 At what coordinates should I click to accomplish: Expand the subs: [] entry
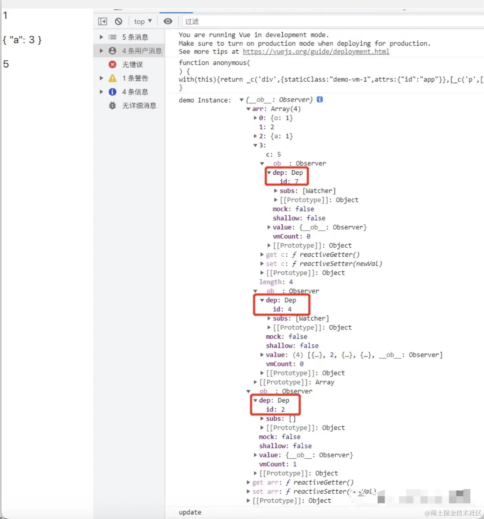262,418
